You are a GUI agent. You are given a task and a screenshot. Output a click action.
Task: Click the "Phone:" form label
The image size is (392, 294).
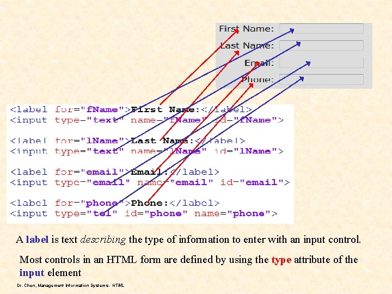pos(258,79)
